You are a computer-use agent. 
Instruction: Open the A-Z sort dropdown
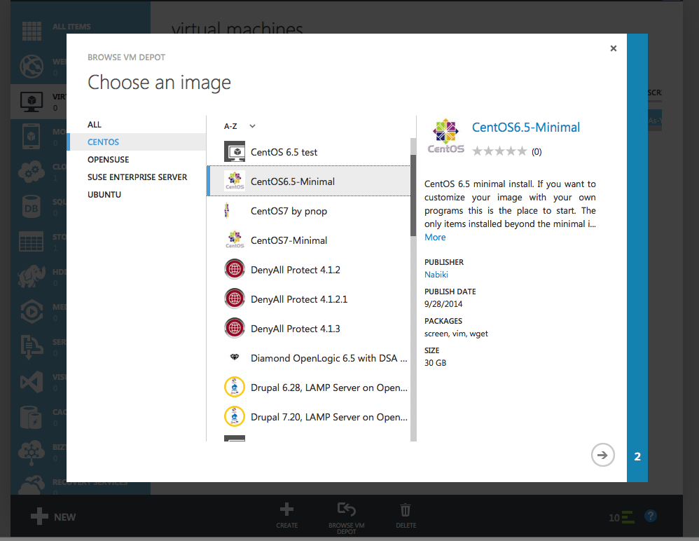click(x=238, y=125)
